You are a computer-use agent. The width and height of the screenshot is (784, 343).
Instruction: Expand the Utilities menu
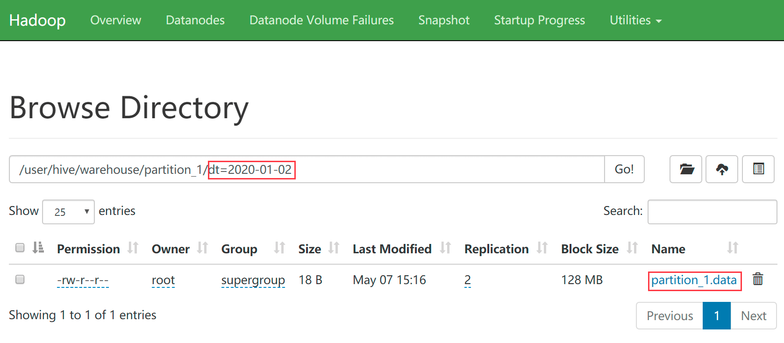635,20
